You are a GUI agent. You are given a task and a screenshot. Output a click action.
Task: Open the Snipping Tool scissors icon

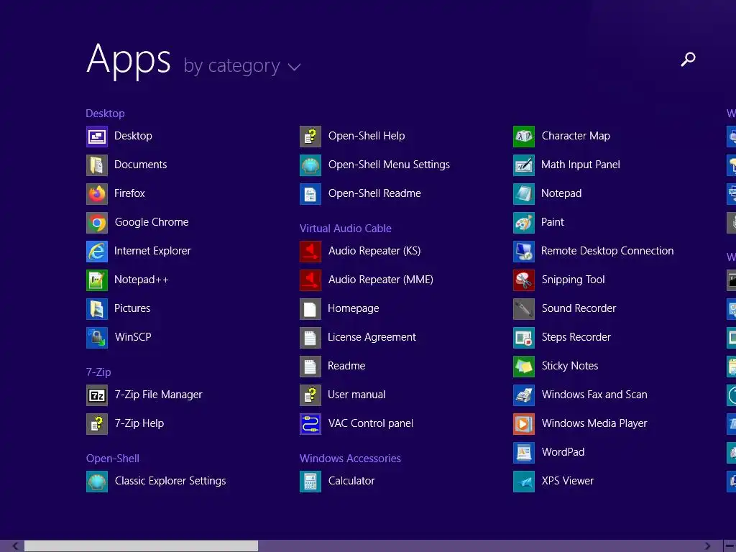524,280
